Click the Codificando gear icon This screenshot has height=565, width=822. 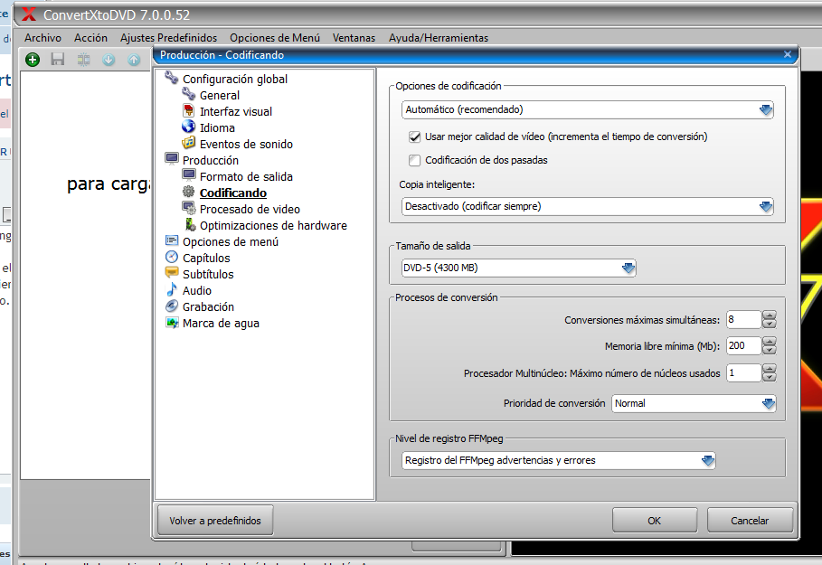coord(188,192)
